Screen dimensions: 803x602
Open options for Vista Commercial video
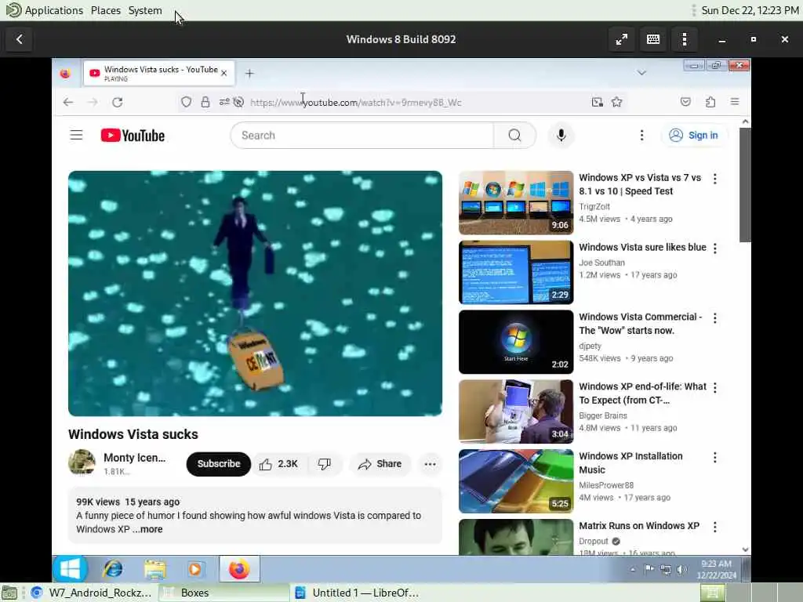pyautogui.click(x=715, y=318)
